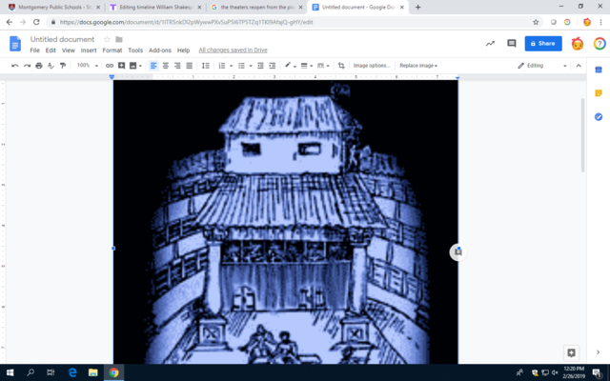The width and height of the screenshot is (610, 381).
Task: Decrease indent of the paragraph
Action: coord(260,66)
